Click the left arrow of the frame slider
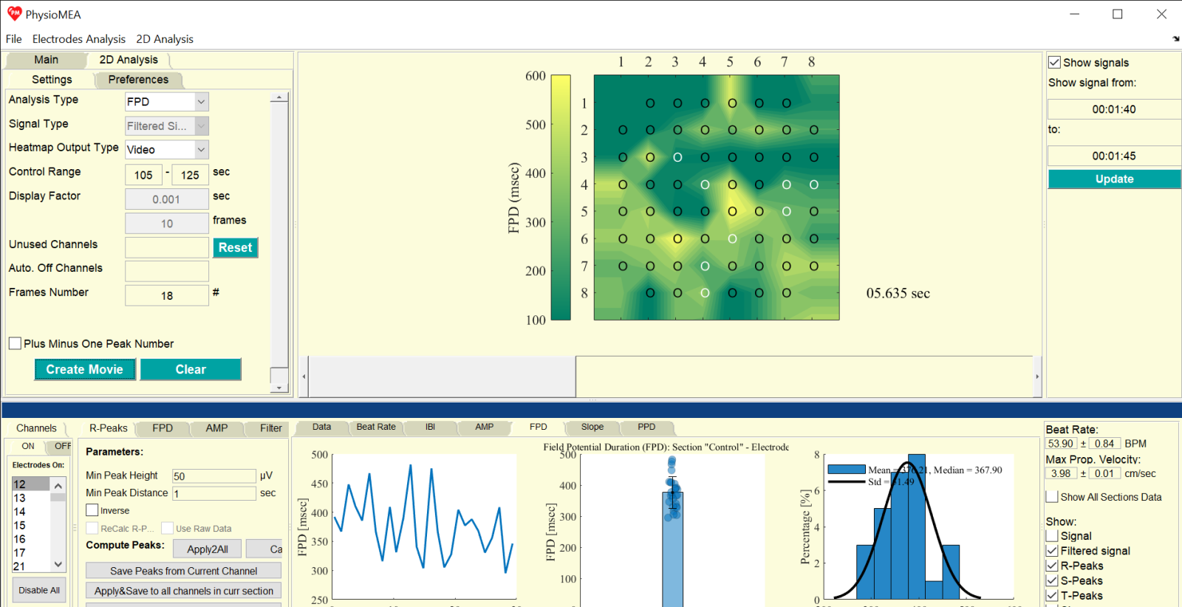This screenshot has height=607, width=1182. click(304, 377)
